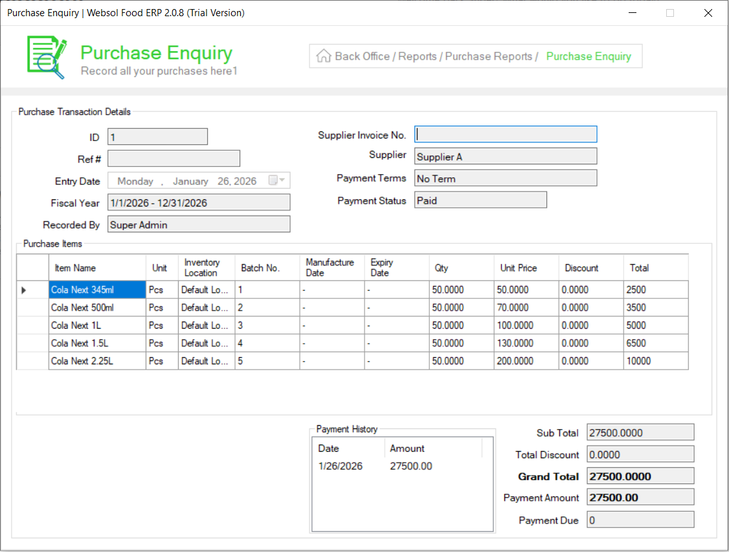Screen dimensions: 729x552
Task: Click Reports in the breadcrumb
Action: click(417, 56)
